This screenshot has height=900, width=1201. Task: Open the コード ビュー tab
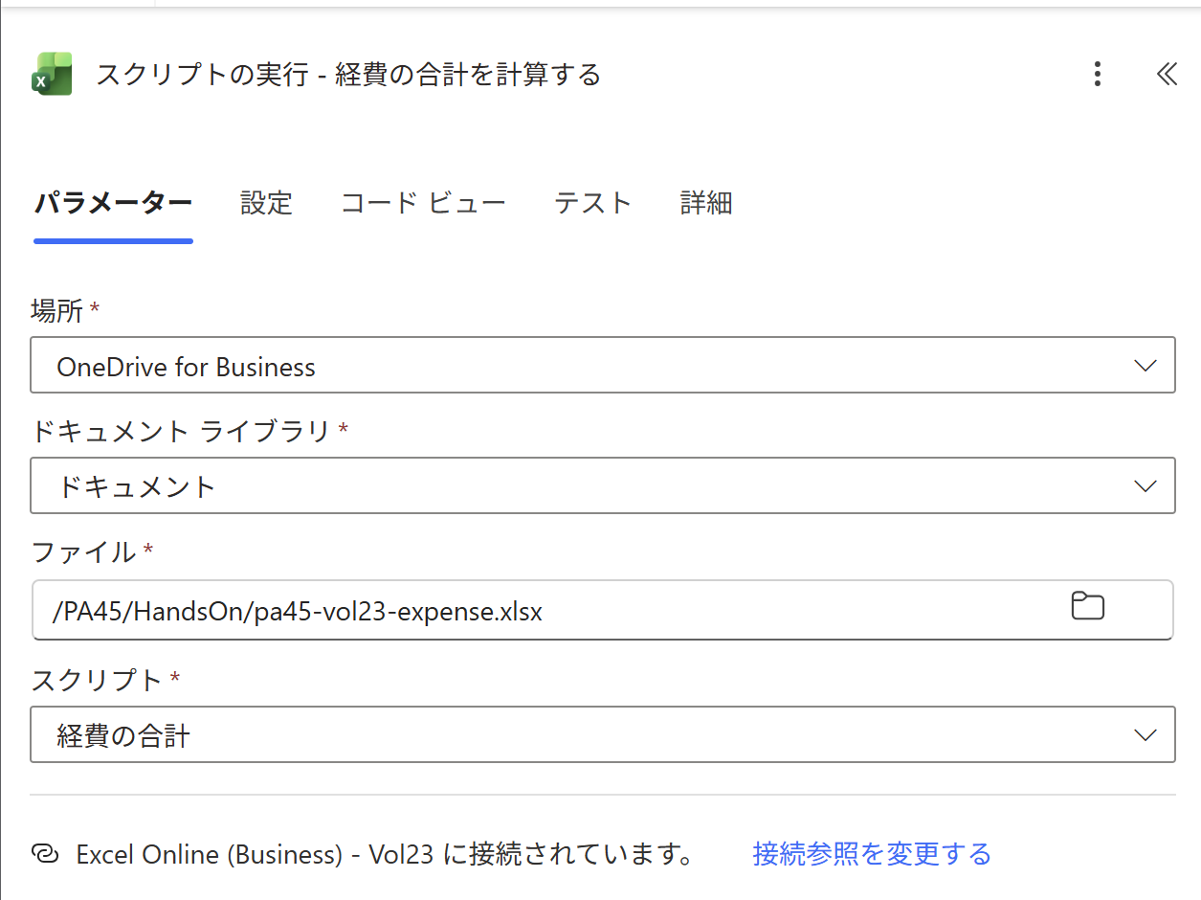tap(423, 203)
